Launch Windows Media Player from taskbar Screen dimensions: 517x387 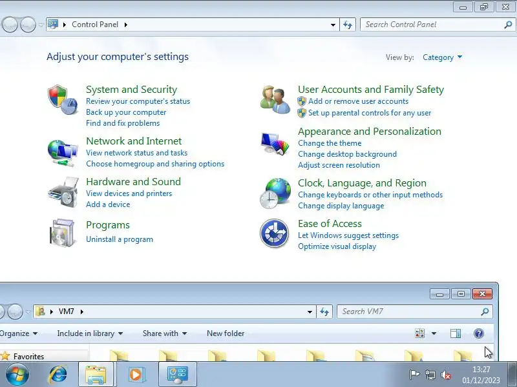136,375
